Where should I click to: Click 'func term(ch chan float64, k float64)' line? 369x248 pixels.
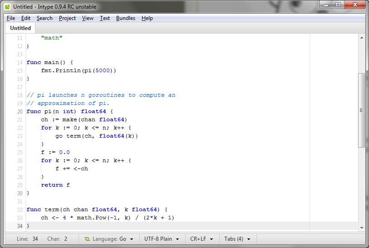pos(93,209)
